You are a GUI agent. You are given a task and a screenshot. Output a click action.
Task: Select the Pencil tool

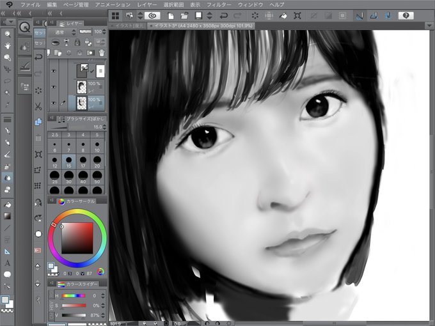tap(8, 143)
